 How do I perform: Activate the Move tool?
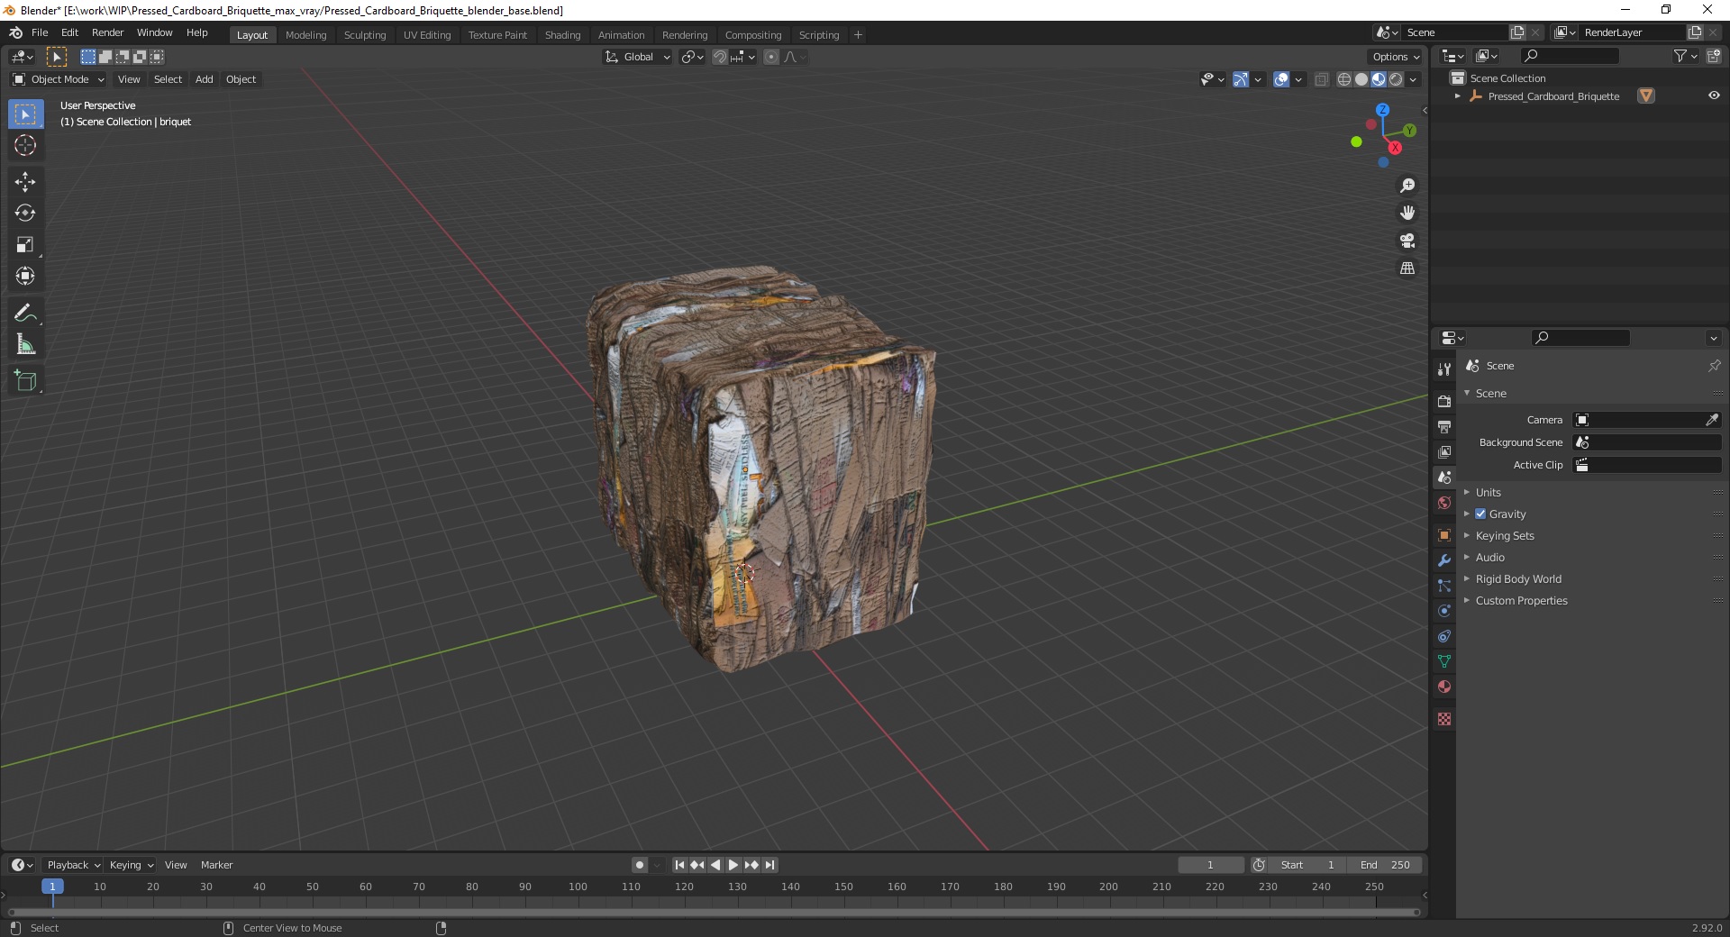coord(25,182)
